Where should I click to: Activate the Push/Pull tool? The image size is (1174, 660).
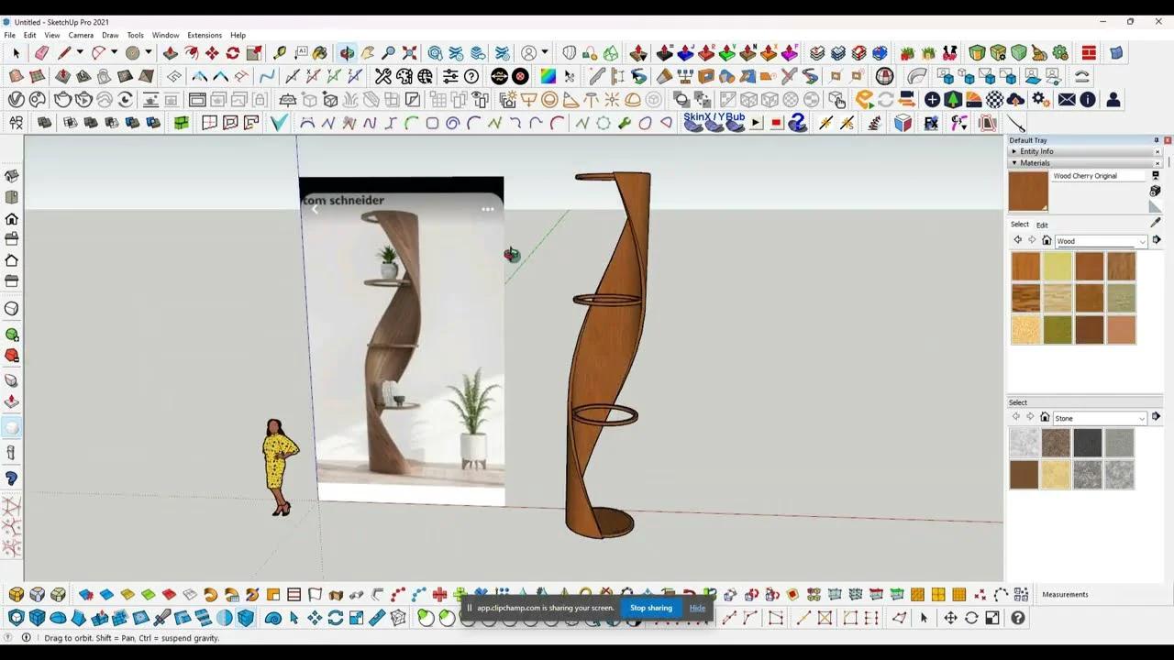click(x=171, y=53)
